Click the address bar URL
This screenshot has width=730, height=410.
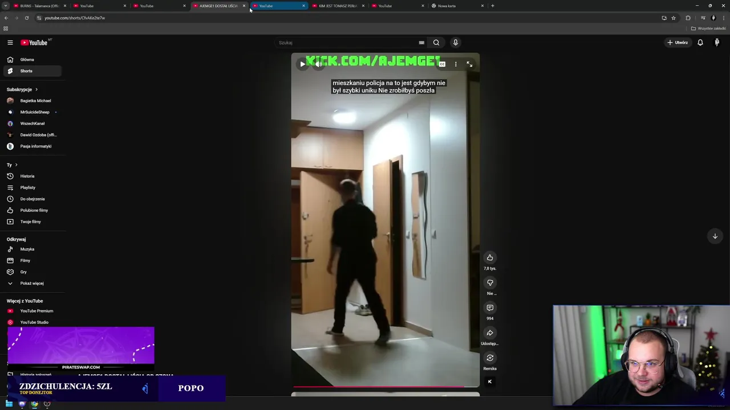[75, 18]
